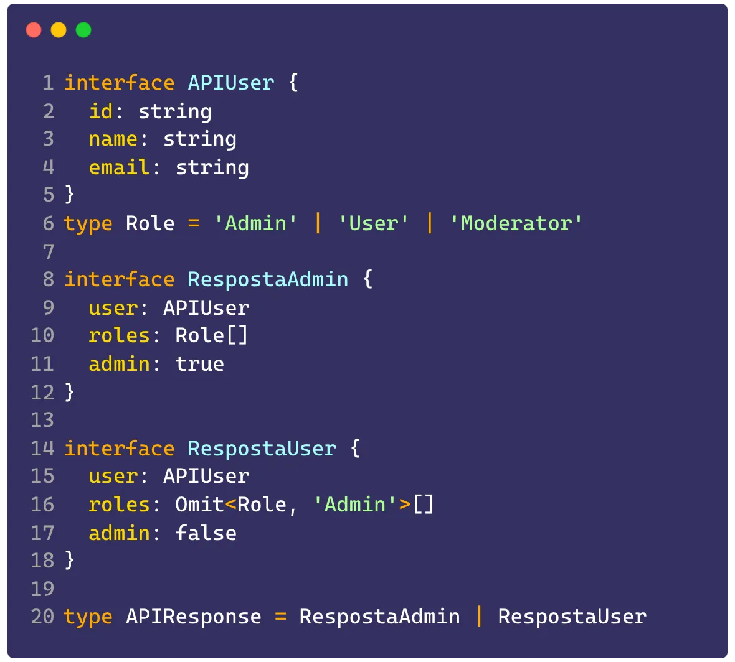
Task: Click the red close dot
Action: 34,30
